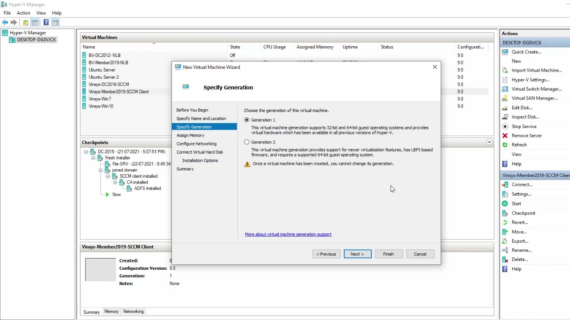Screen dimensions: 570x320
Task: Click the Up one level folder icon
Action: (x=26, y=22)
